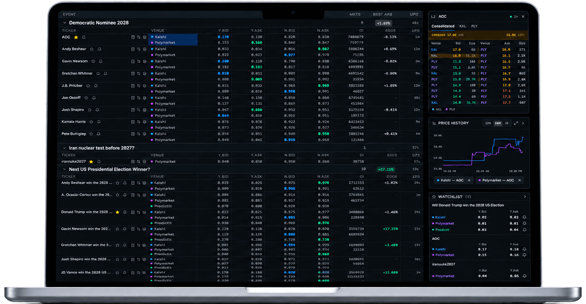Click bell for PredictIt in watchlist
The width and height of the screenshot is (586, 304).
pyautogui.click(x=524, y=230)
